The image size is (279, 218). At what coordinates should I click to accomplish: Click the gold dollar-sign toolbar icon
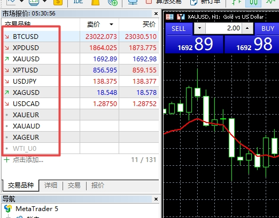pos(58,2)
